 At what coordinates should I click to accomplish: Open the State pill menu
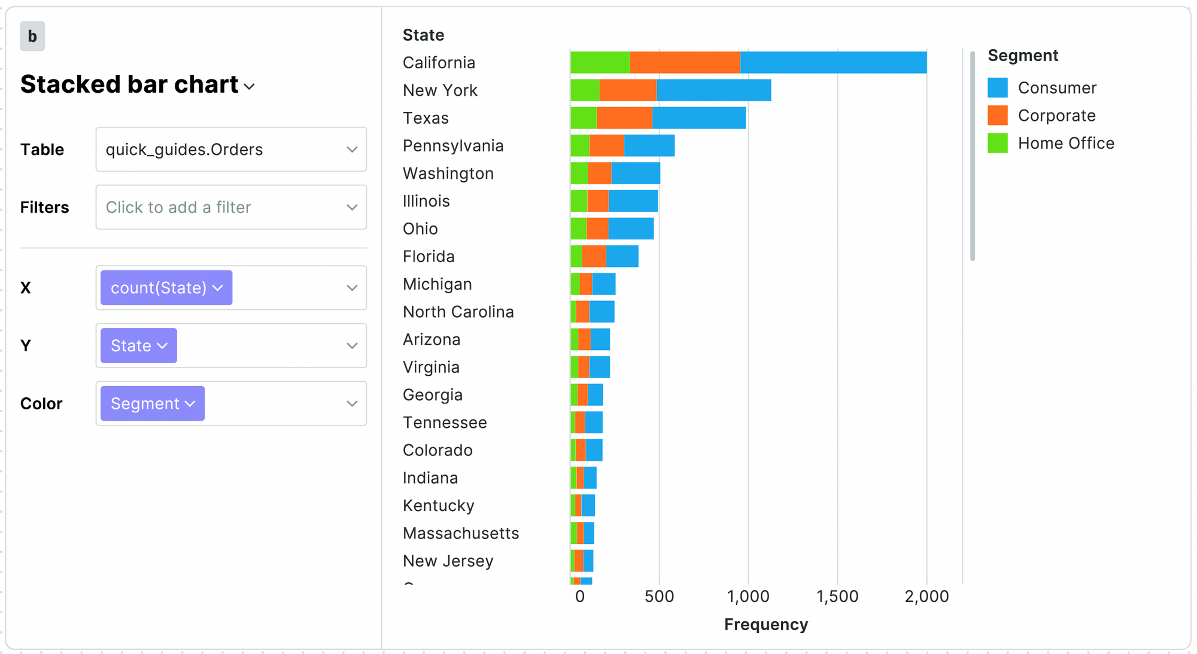click(138, 346)
